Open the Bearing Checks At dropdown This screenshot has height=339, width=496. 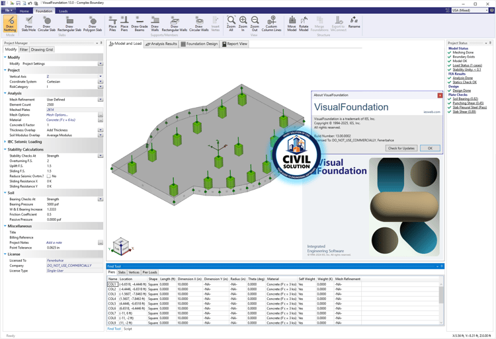pos(101,199)
